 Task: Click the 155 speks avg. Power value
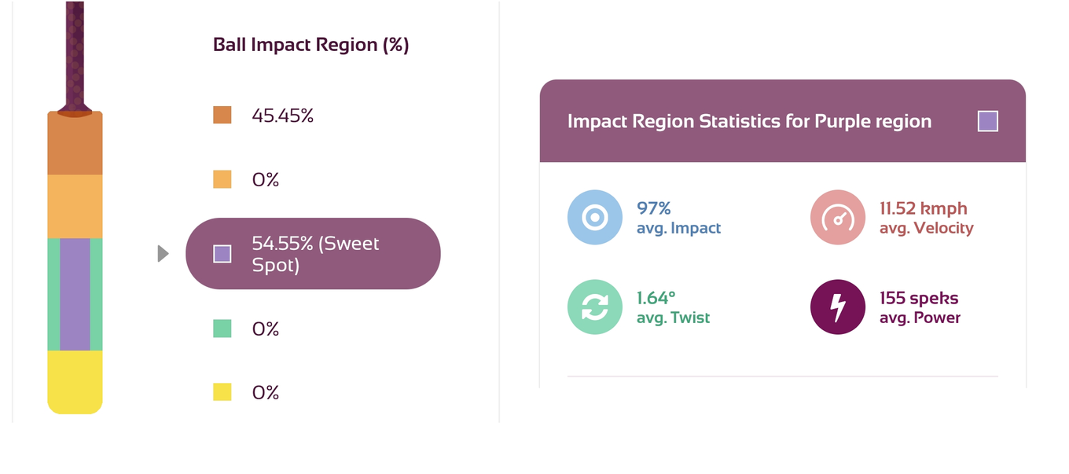919,298
